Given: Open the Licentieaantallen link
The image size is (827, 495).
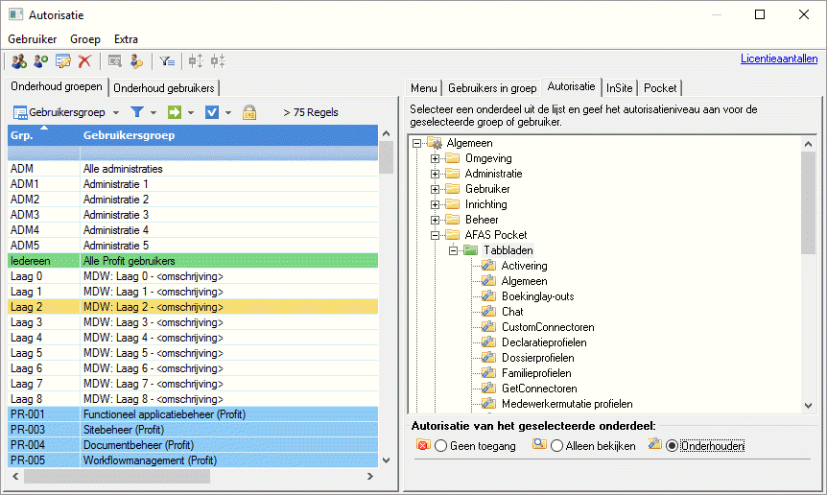Looking at the screenshot, I should 779,59.
